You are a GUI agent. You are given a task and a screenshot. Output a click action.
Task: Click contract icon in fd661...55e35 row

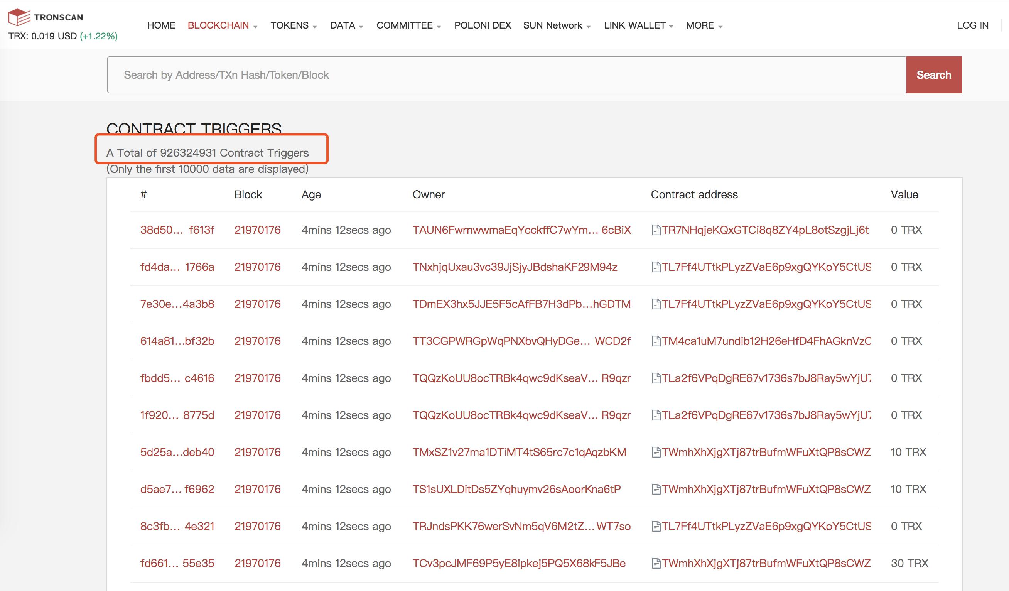pos(656,563)
